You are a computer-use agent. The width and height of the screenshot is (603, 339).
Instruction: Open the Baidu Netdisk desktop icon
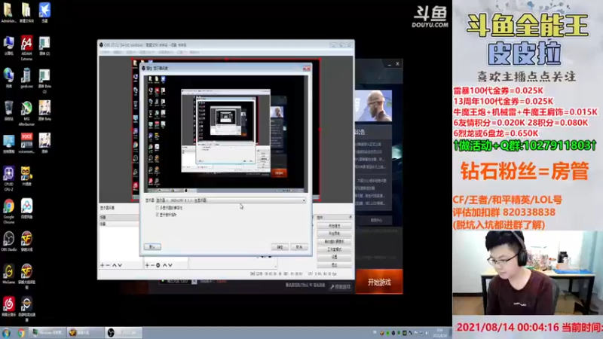[26, 209]
